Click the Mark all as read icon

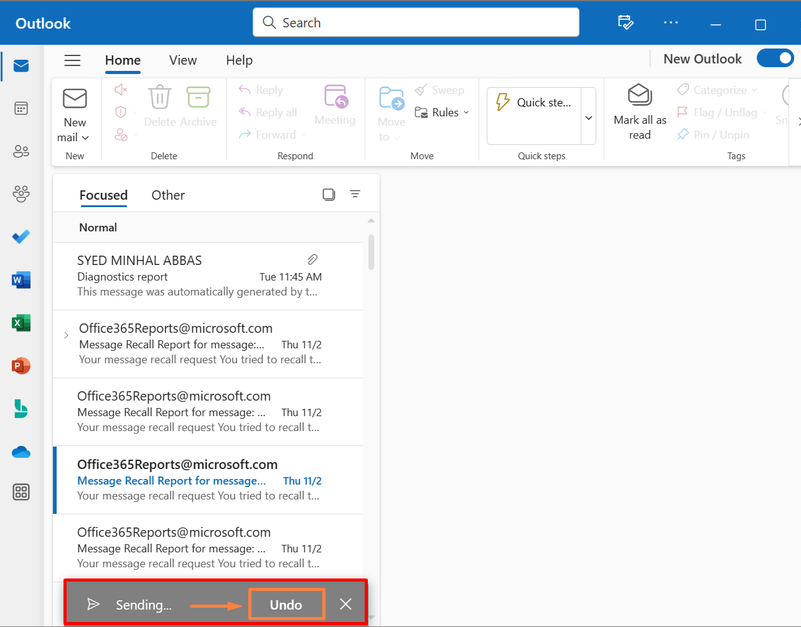click(639, 96)
